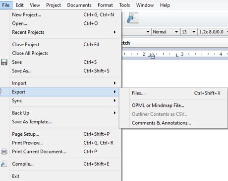
Task: Select Close All Projects
Action: click(x=64, y=53)
